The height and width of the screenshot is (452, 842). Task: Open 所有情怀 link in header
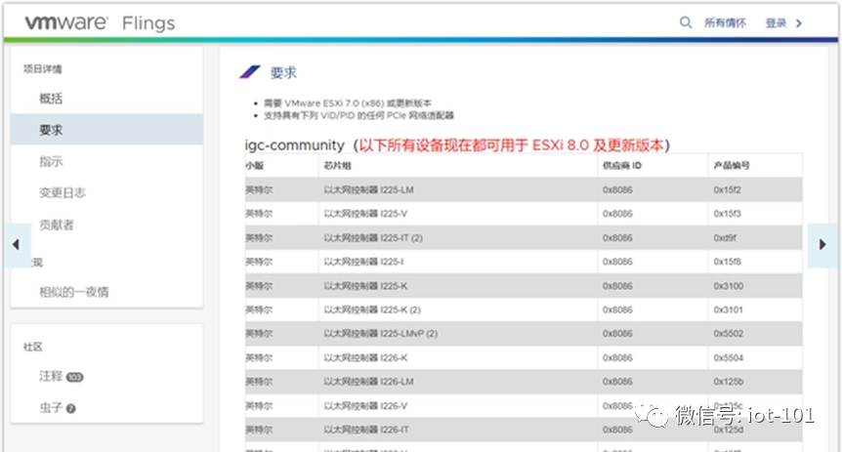725,23
